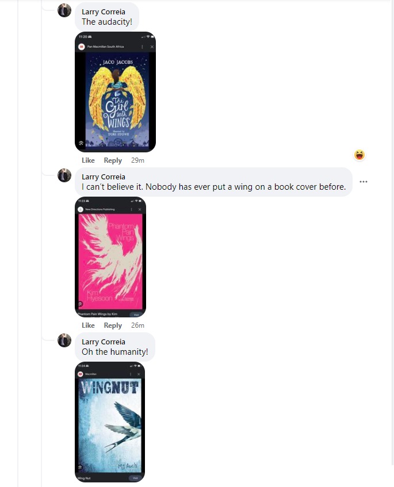This screenshot has height=487, width=394.
Task: Click close X in Girl with Wings screenshot
Action: pyautogui.click(x=152, y=47)
